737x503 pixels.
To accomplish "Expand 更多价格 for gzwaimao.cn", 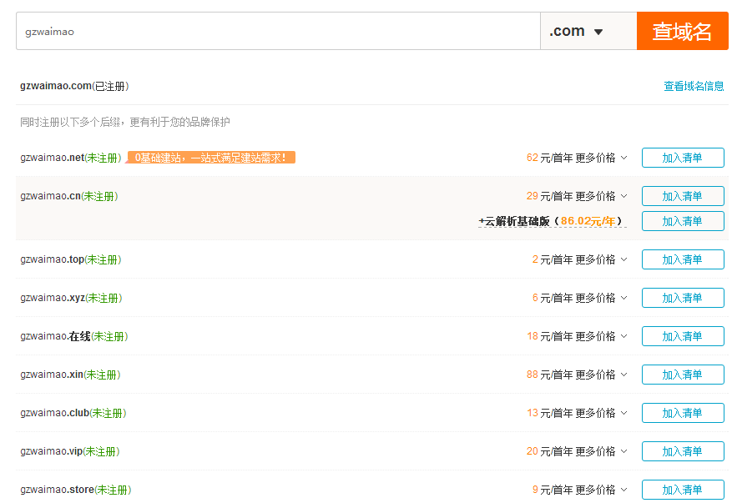I will (x=601, y=196).
